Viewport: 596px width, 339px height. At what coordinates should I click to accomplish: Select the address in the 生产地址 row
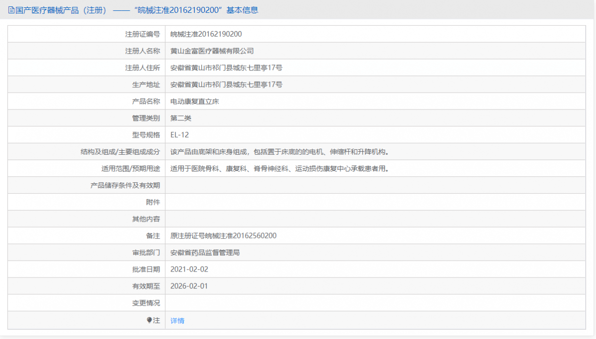[226, 85]
